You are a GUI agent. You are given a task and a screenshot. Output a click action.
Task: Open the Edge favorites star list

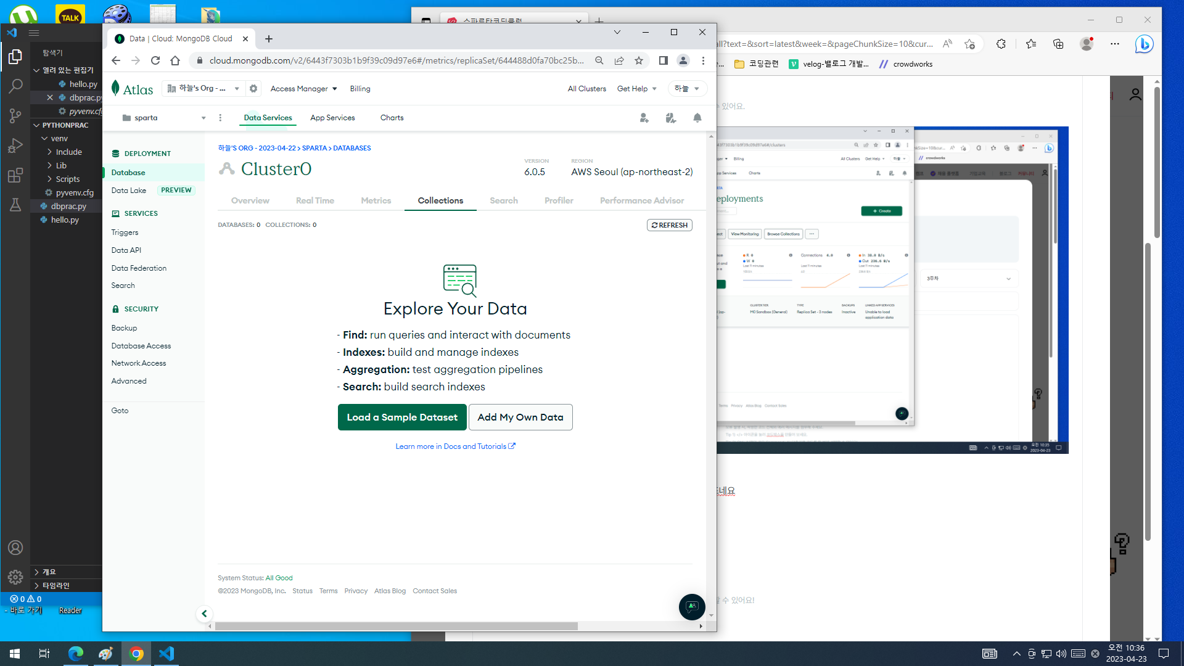pyautogui.click(x=1031, y=44)
